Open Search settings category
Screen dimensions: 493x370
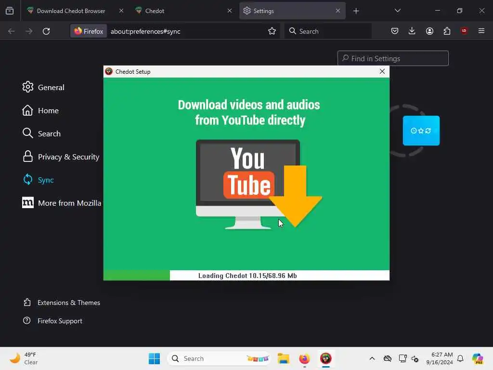click(41, 134)
